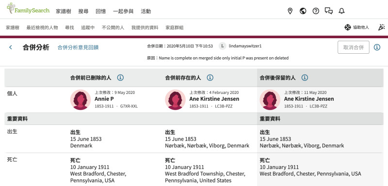Click the Annie P portrait avatar

click(x=81, y=100)
